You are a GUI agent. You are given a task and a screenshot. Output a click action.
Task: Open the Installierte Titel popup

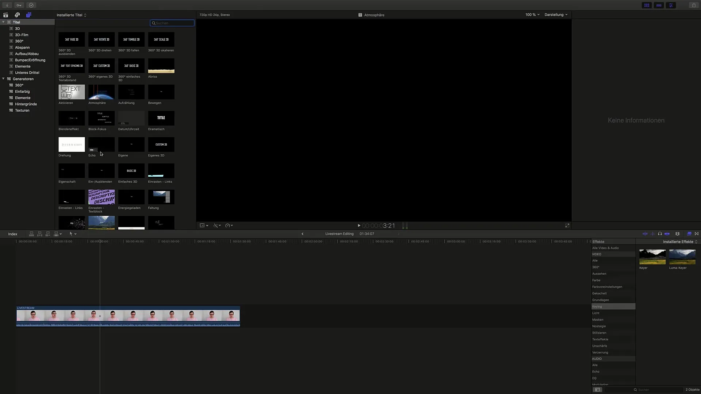[71, 15]
